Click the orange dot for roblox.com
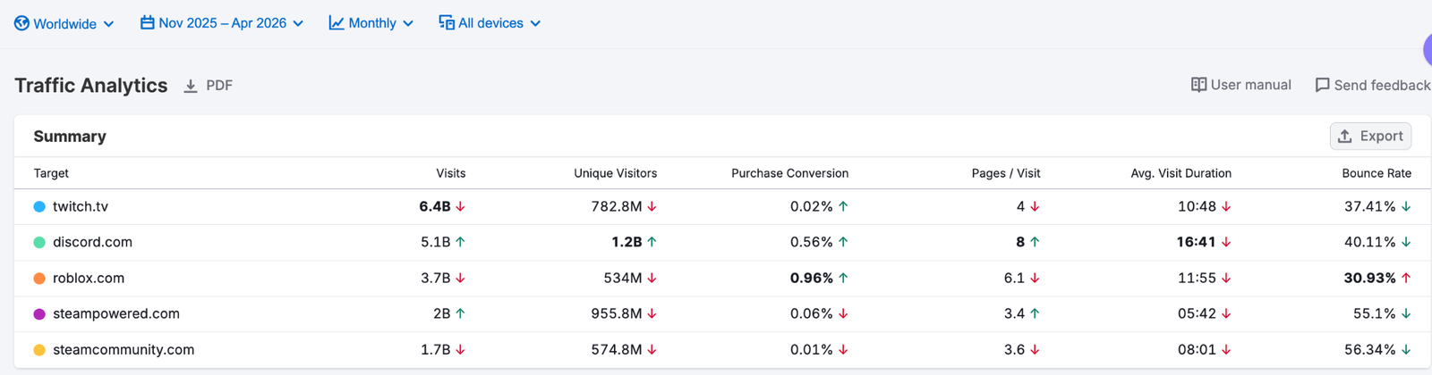The width and height of the screenshot is (1432, 375). point(39,278)
